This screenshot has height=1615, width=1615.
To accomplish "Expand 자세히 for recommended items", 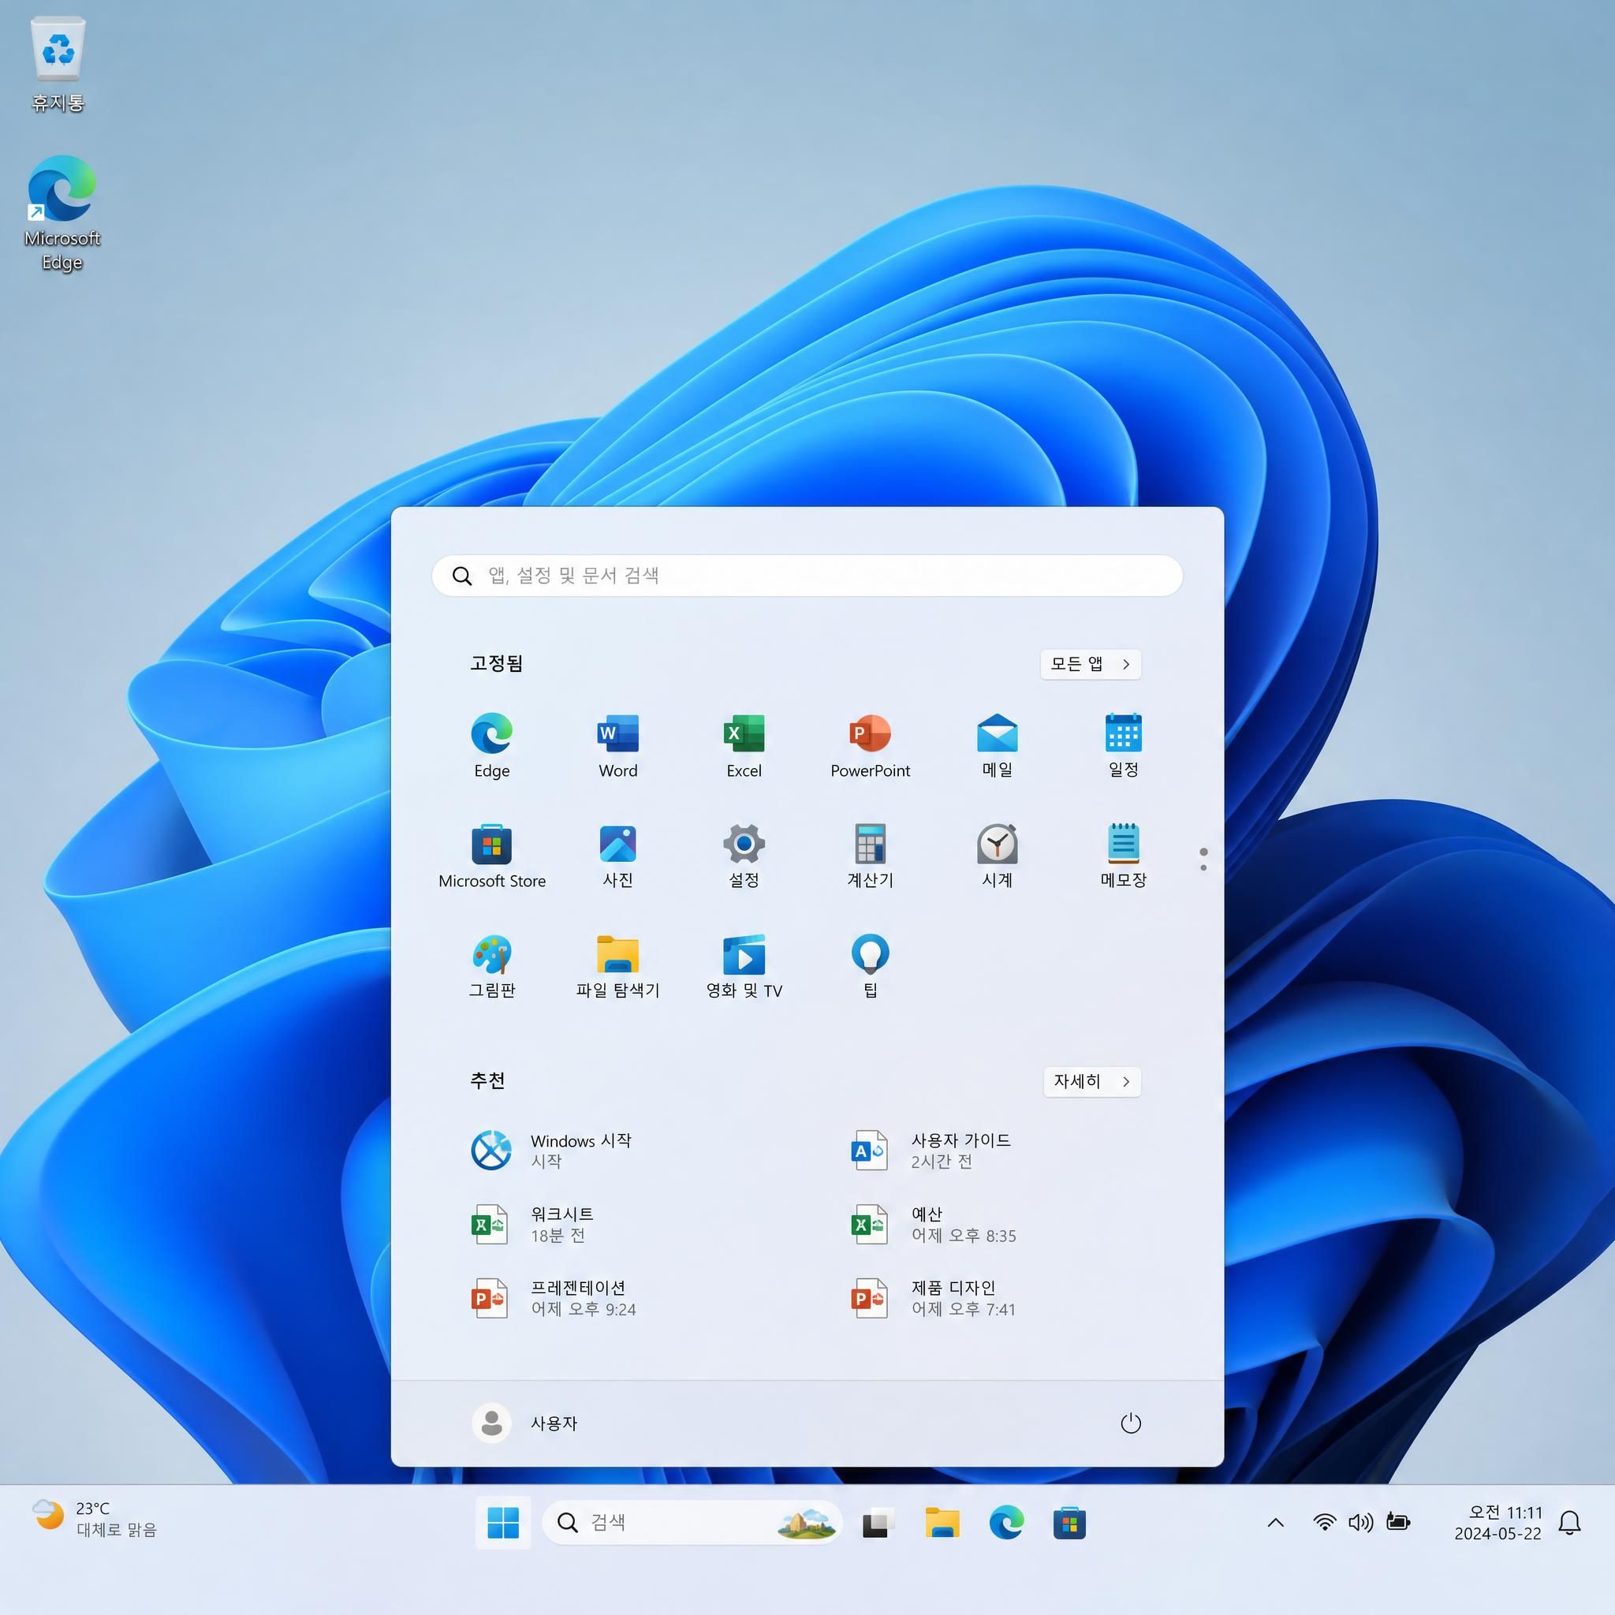I will tap(1091, 1081).
